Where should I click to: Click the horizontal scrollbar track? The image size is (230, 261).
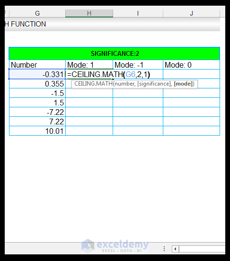tap(202, 249)
